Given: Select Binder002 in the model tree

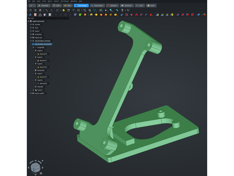Looking at the screenshot, I should pos(41,70).
